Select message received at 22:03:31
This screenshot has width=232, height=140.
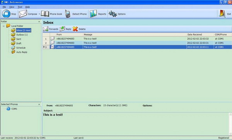(x=137, y=43)
